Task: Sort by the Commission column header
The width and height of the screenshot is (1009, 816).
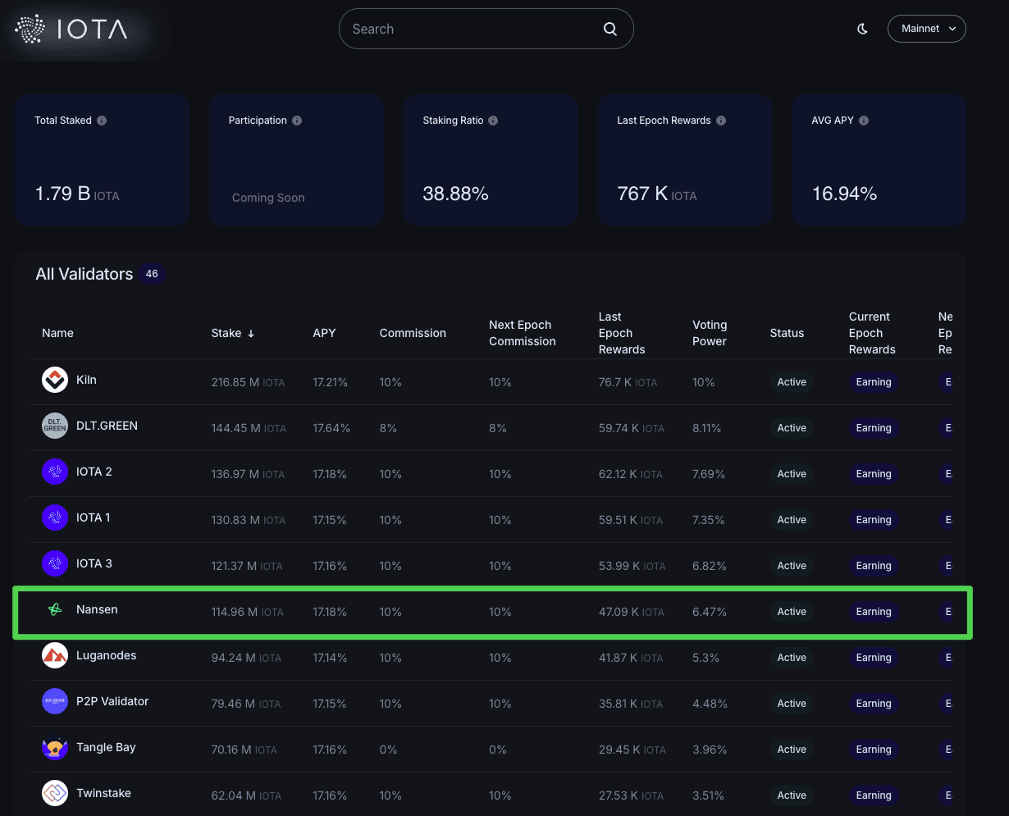Action: tap(413, 333)
